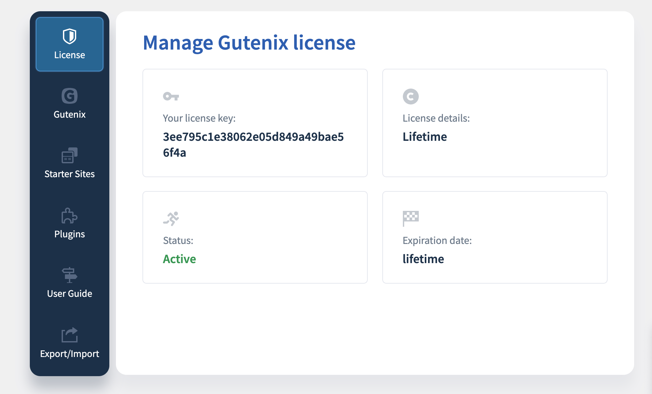Image resolution: width=652 pixels, height=394 pixels.
Task: Click the Export/Import share arrow icon
Action: point(70,335)
